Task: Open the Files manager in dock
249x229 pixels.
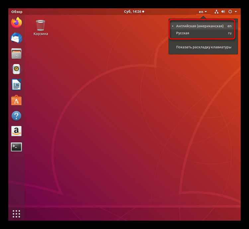Action: 16,53
